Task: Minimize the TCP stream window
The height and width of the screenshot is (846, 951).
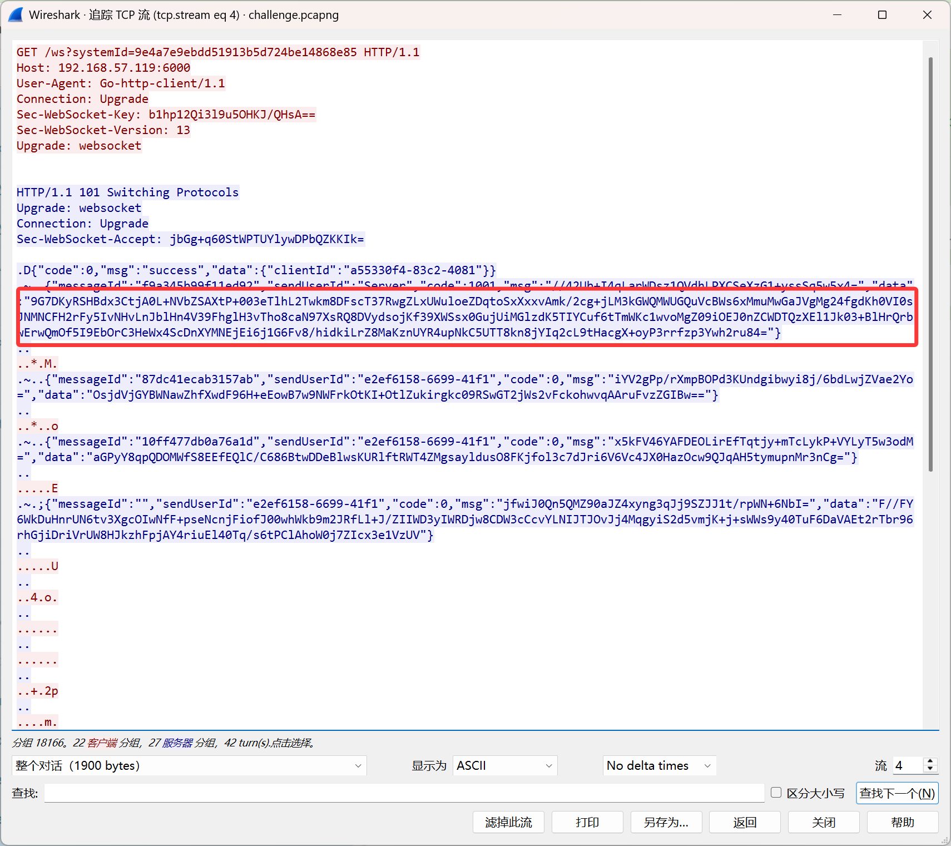Action: pos(837,15)
